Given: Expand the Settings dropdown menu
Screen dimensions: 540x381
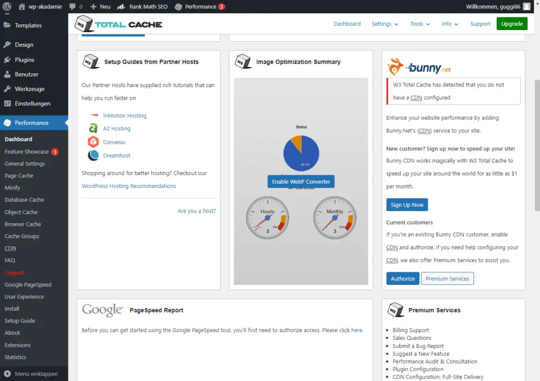Looking at the screenshot, I should [x=384, y=24].
